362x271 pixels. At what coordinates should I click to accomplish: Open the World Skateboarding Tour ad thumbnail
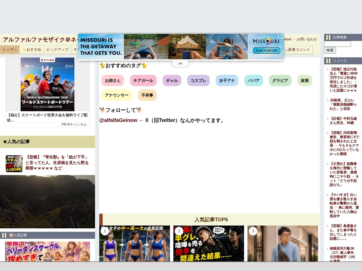48,84
